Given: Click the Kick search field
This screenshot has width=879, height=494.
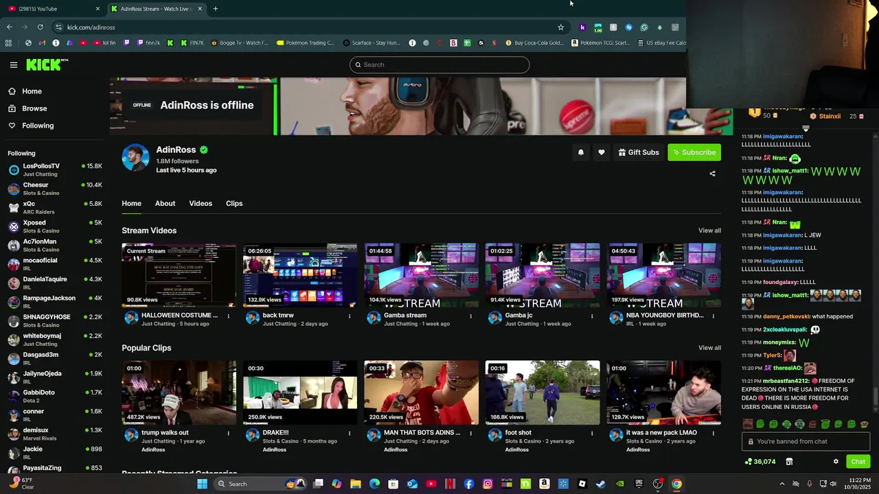Looking at the screenshot, I should click(439, 64).
